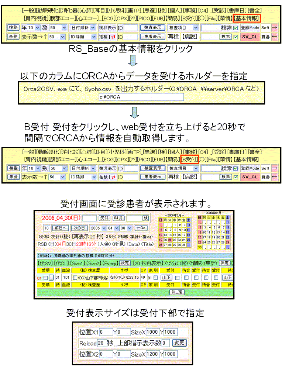Open 【薬情】 in the lower toolbar
This screenshot has width=282, height=368.
pyautogui.click(x=225, y=159)
